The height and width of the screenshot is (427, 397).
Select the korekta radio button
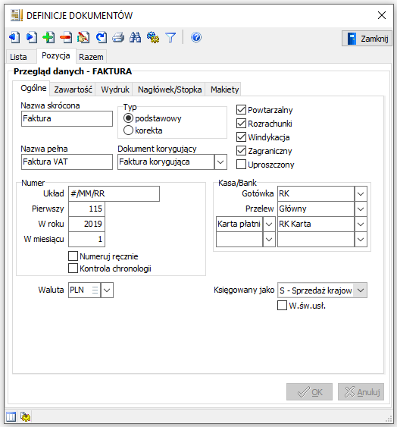pyautogui.click(x=128, y=130)
